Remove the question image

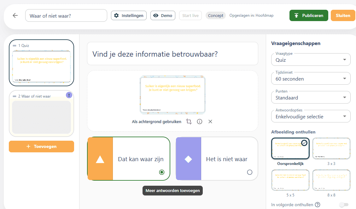210,121
